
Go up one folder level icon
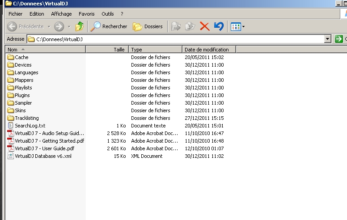click(x=80, y=26)
